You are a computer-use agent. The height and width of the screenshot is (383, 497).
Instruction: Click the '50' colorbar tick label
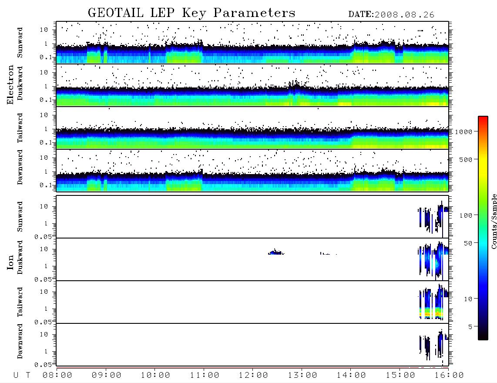pos(468,243)
